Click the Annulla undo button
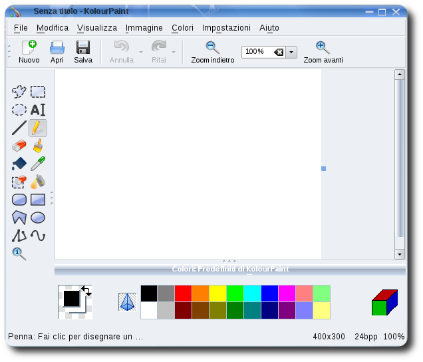This screenshot has height=362, width=423. 122,52
